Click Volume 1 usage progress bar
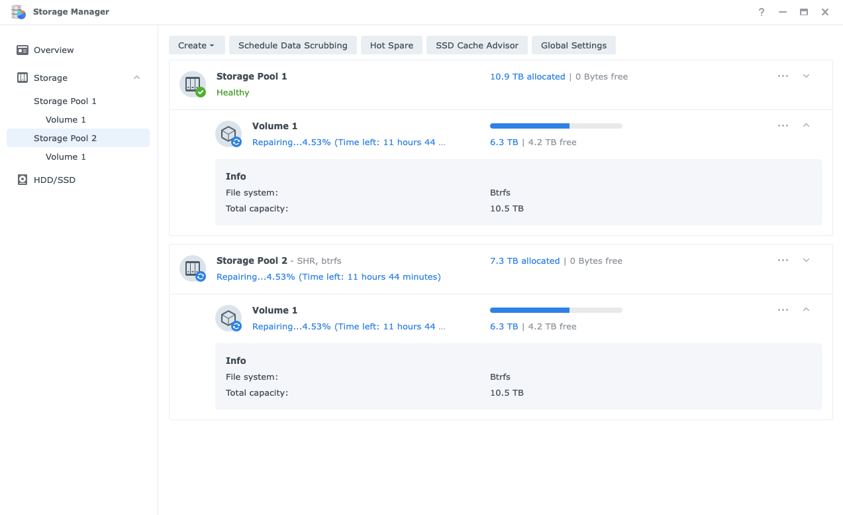 tap(556, 125)
